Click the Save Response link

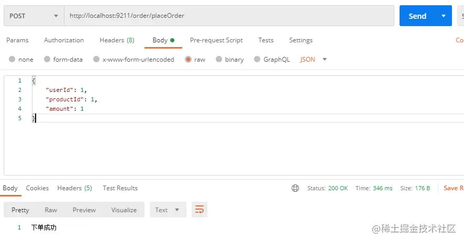tap(454, 188)
